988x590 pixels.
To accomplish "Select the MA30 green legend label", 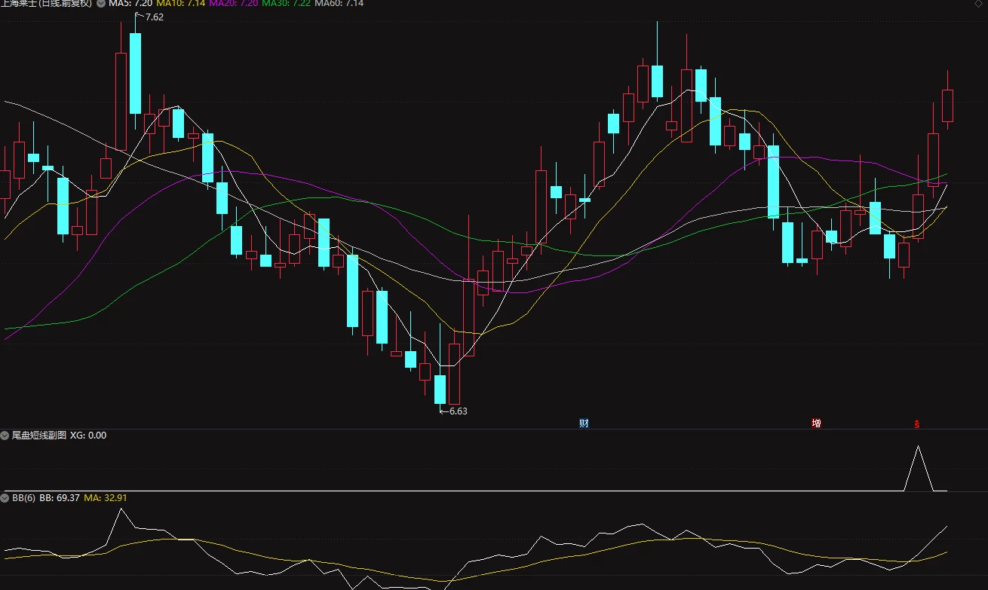I will point(286,4).
